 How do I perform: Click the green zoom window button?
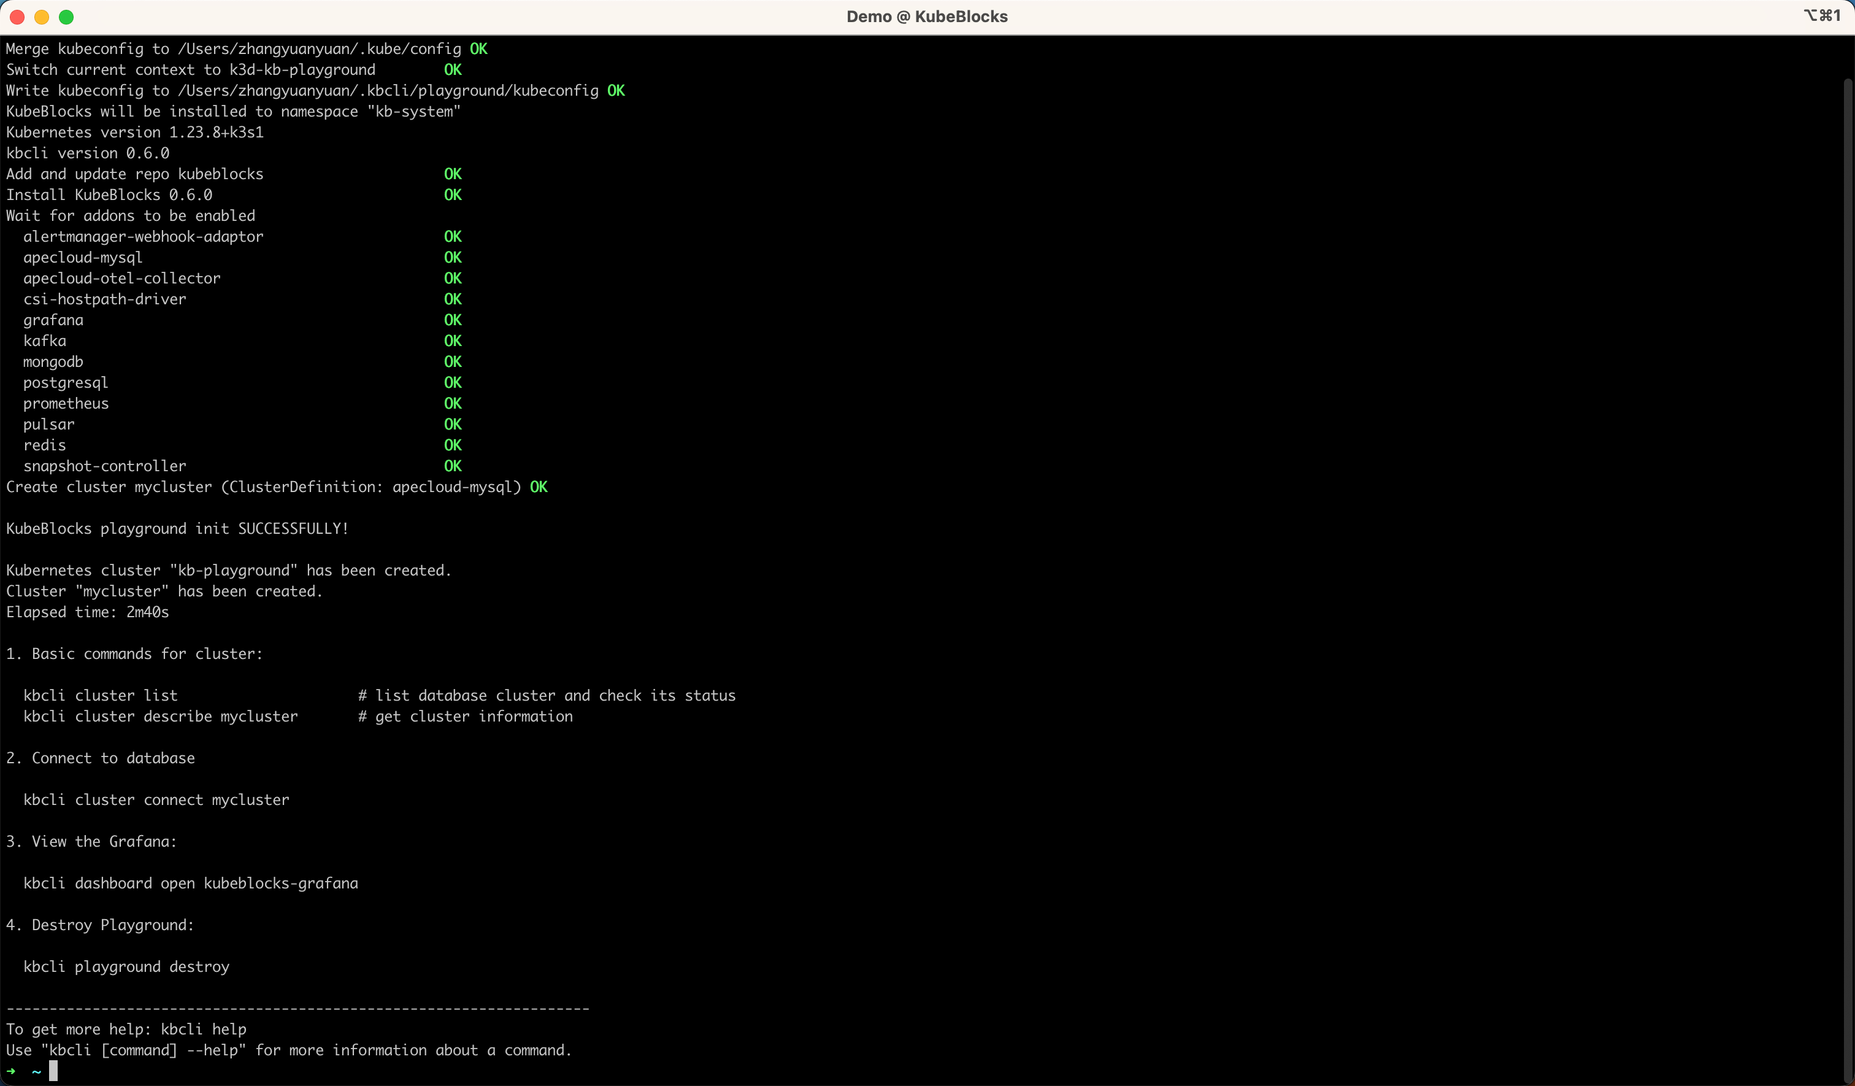66,17
